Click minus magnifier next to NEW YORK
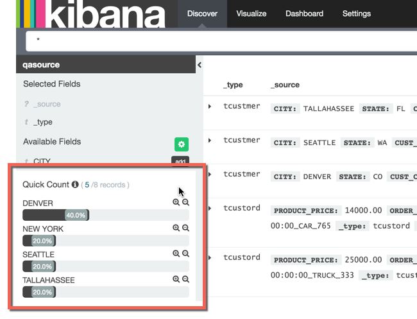417x319 pixels. pos(185,228)
